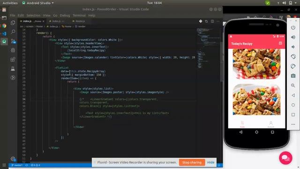
Task: Click emulator Volume Up button
Action: tap(293, 37)
